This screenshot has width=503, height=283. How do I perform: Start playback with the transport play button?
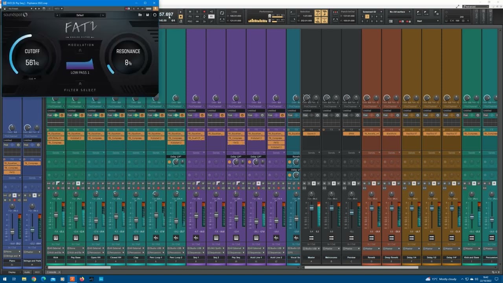point(180,12)
